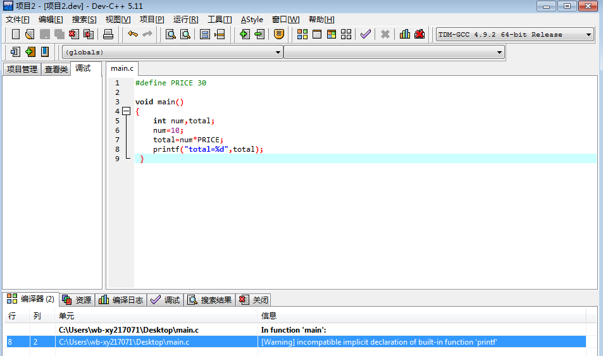Screen dimensions: 603x356
Task: Click the greyed Redo arrow icon
Action: coord(147,34)
